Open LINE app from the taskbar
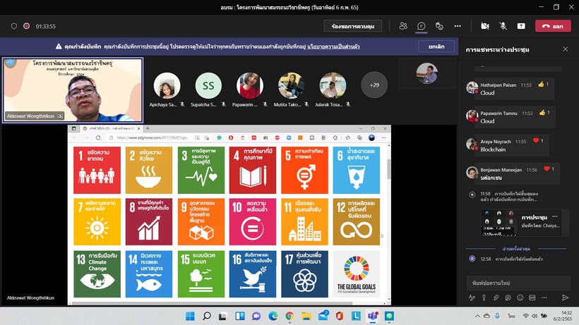 pyautogui.click(x=389, y=316)
